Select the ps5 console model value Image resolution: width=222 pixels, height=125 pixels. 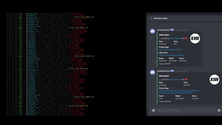180,98
